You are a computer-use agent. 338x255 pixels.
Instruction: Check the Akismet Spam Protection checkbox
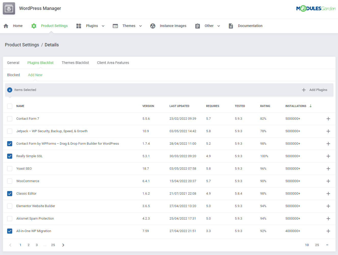(x=10, y=219)
